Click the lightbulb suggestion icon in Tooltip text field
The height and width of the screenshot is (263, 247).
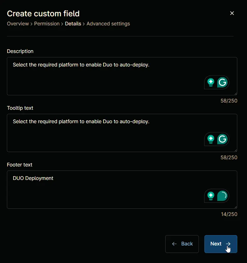(211, 139)
